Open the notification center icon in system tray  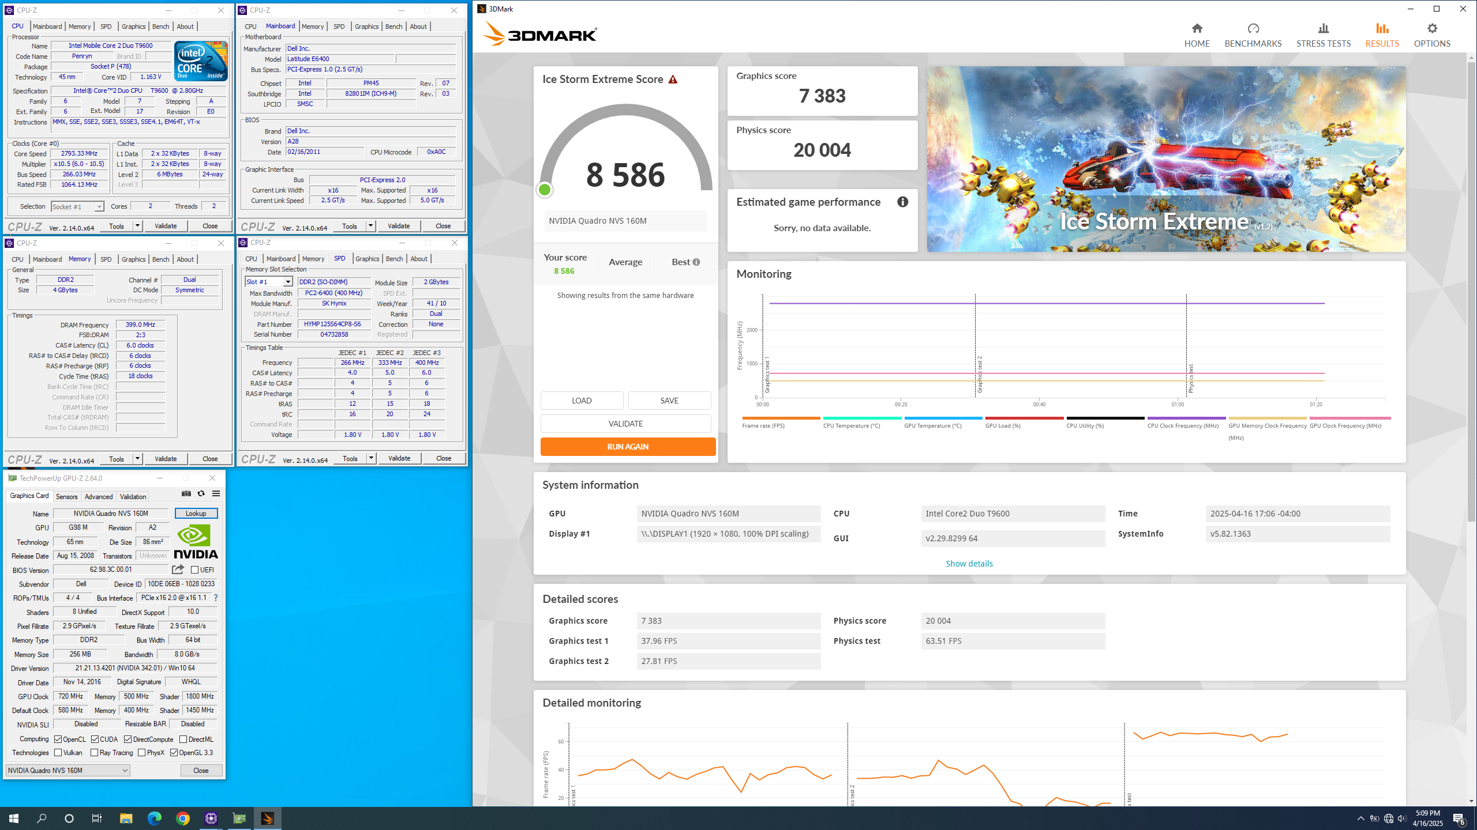1459,818
